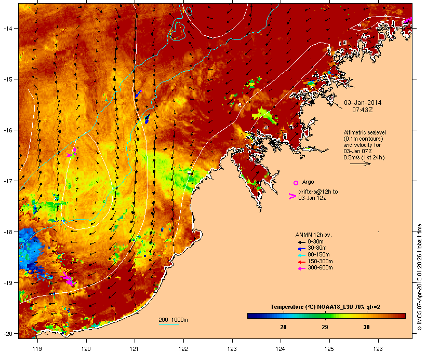426x353 pixels.
Task: Click the colorbar tick label 29
Action: coord(325,327)
